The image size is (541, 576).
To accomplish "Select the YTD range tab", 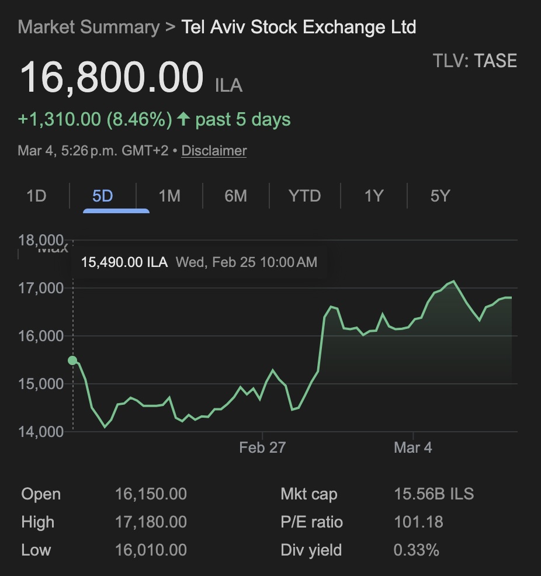I will pyautogui.click(x=304, y=196).
